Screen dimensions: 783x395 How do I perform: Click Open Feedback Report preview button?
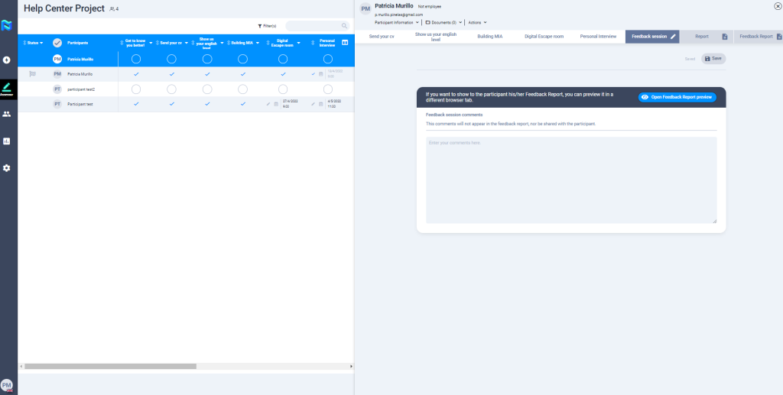(x=677, y=97)
